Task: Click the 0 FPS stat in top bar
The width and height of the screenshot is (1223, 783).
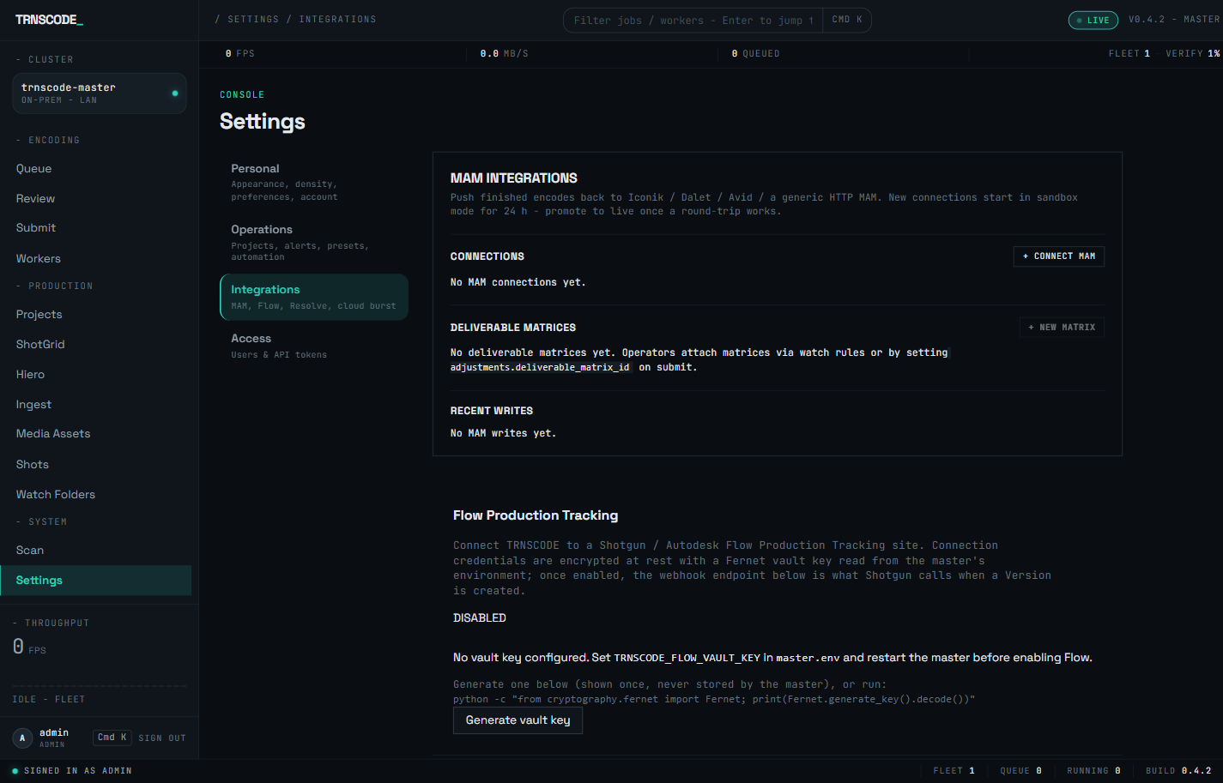Action: 239,54
